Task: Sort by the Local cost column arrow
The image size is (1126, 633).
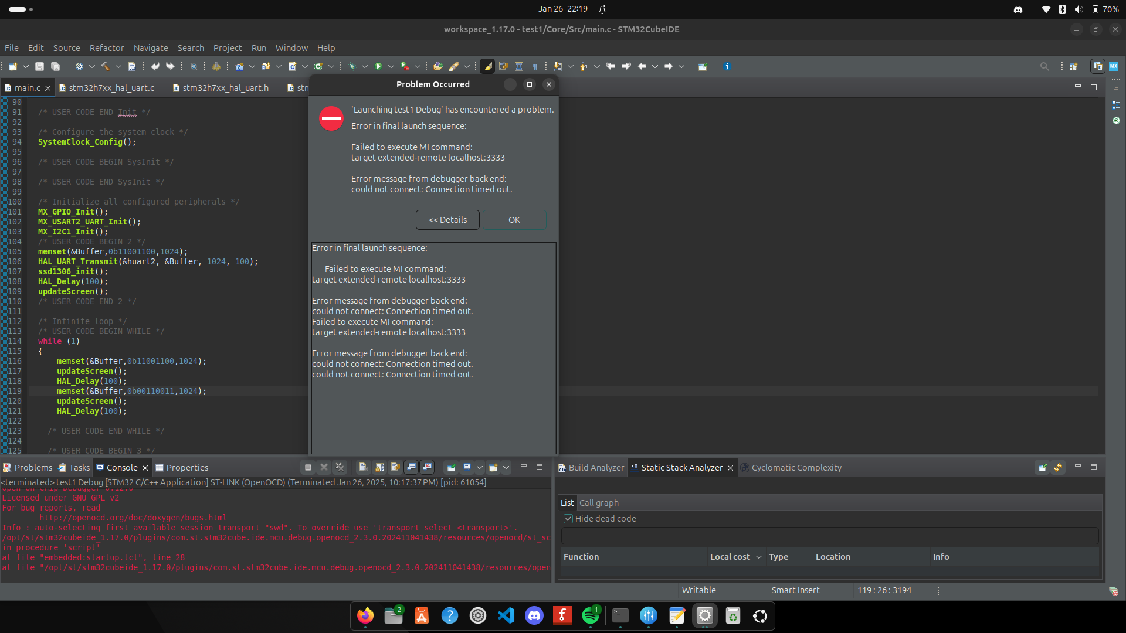Action: coord(758,557)
